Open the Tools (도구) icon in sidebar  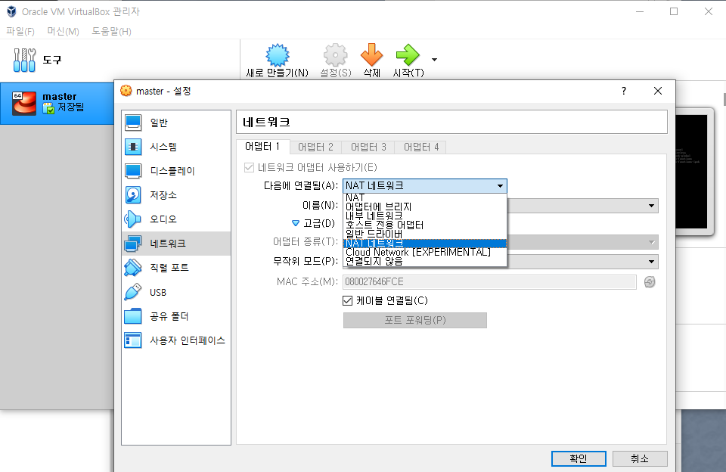click(x=24, y=61)
